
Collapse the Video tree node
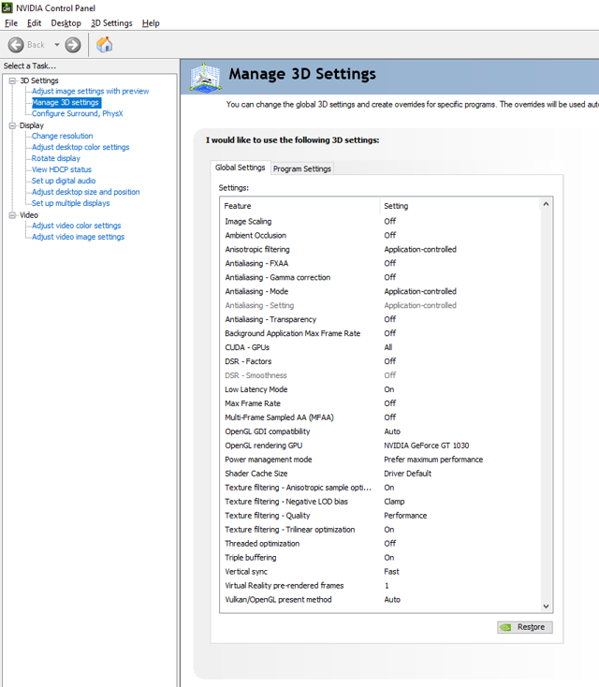pyautogui.click(x=13, y=215)
